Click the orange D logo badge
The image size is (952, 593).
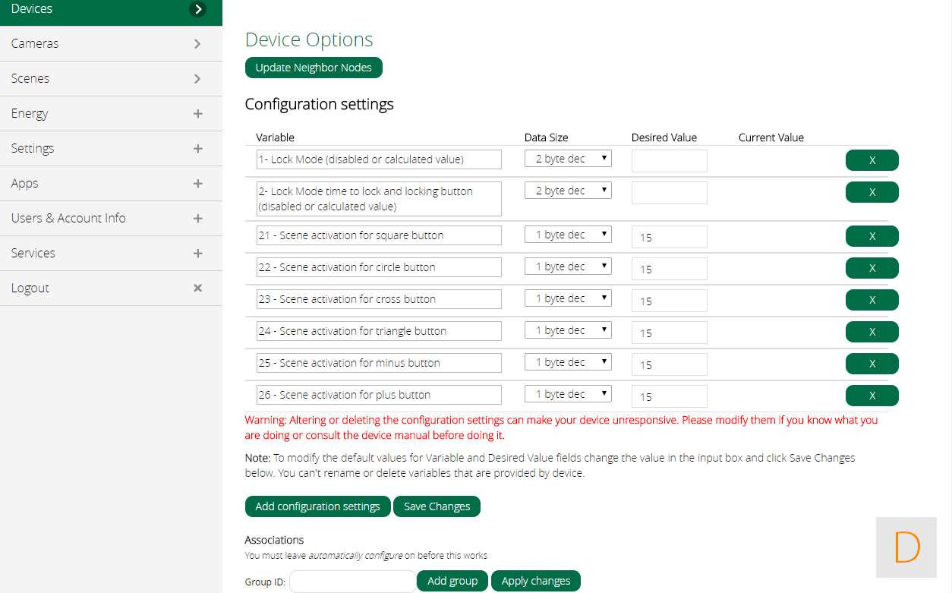pyautogui.click(x=906, y=547)
